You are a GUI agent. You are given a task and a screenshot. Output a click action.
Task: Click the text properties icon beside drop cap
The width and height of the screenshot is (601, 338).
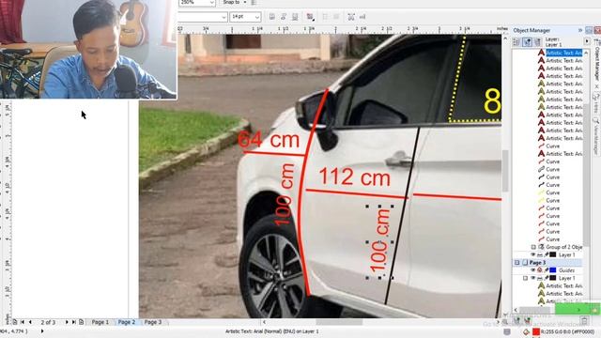click(x=351, y=17)
